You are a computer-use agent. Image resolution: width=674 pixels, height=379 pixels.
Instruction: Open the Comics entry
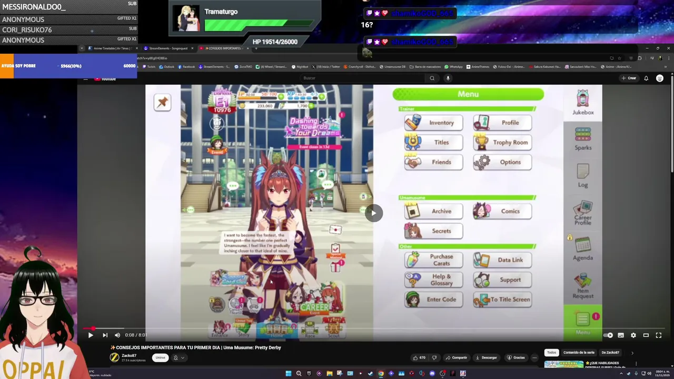pyautogui.click(x=502, y=211)
